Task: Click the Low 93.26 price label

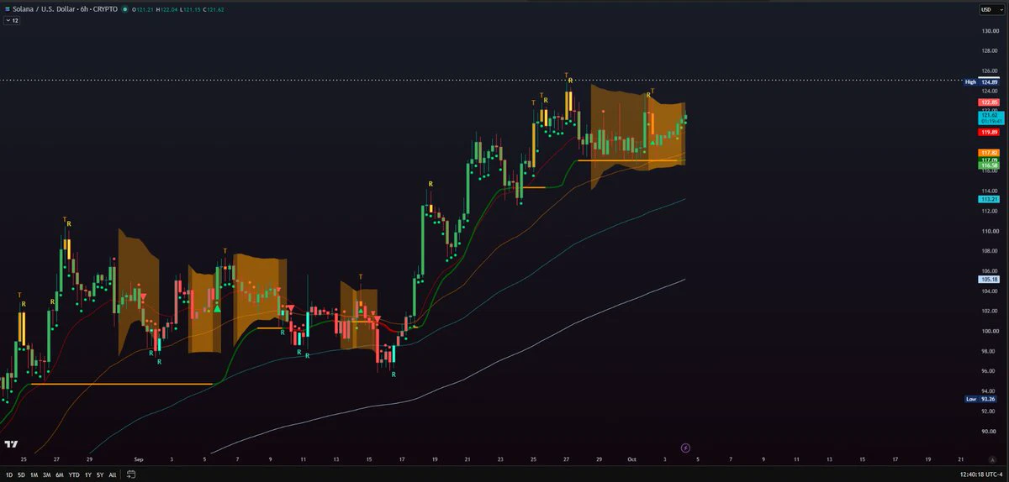Action: [981, 399]
